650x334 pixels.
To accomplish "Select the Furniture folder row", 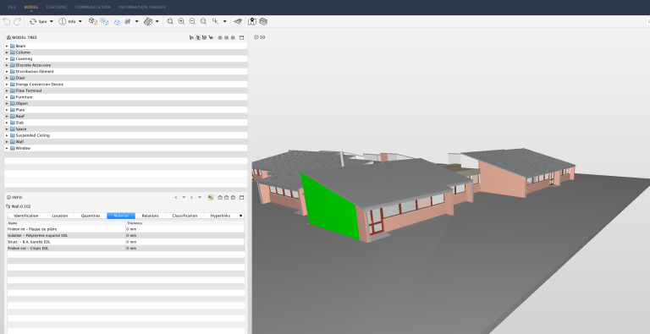I will pos(126,97).
